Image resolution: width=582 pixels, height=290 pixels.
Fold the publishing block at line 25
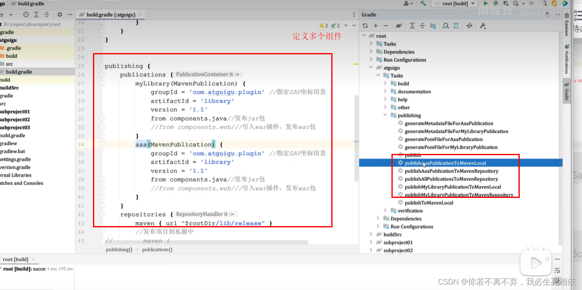point(102,66)
